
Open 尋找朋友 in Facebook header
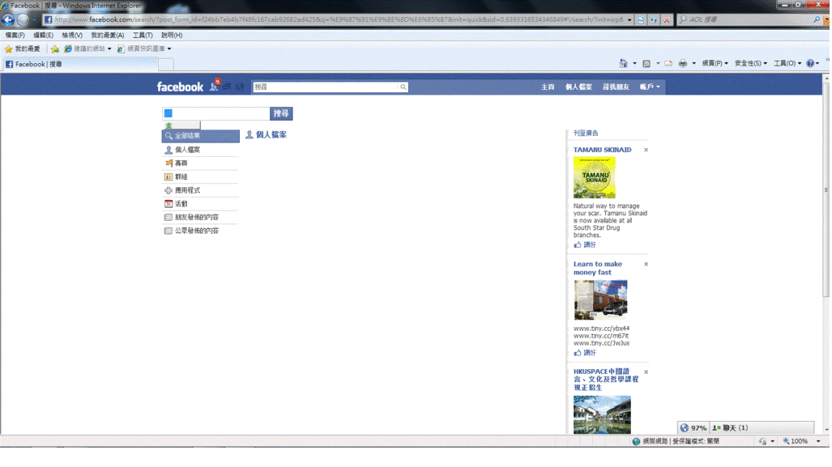coord(616,87)
